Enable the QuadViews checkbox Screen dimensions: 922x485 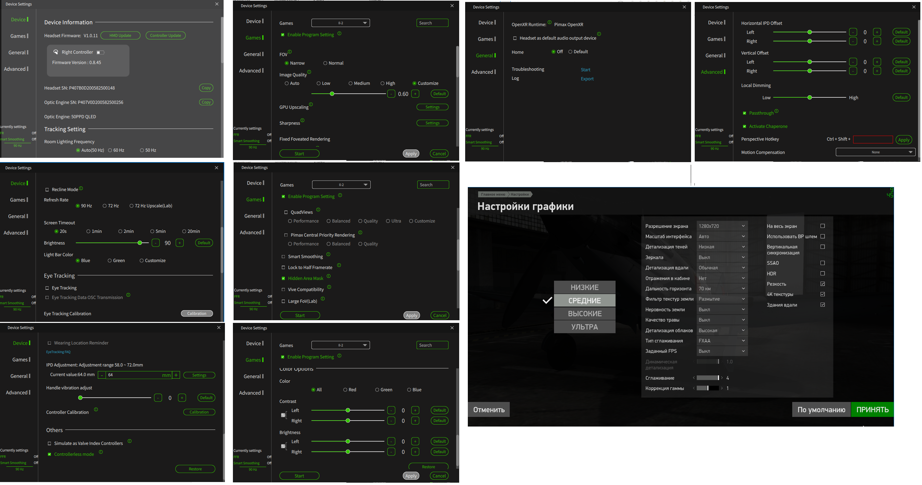(x=286, y=212)
